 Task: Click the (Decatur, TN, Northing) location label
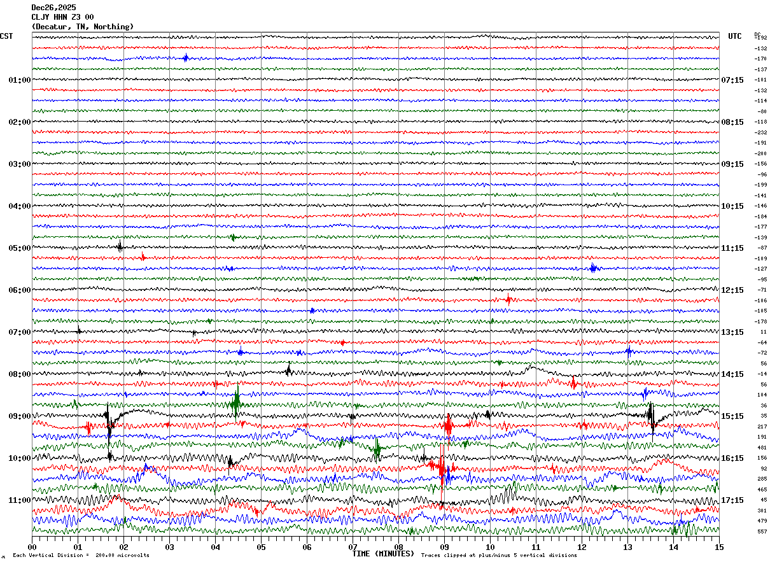click(x=83, y=27)
